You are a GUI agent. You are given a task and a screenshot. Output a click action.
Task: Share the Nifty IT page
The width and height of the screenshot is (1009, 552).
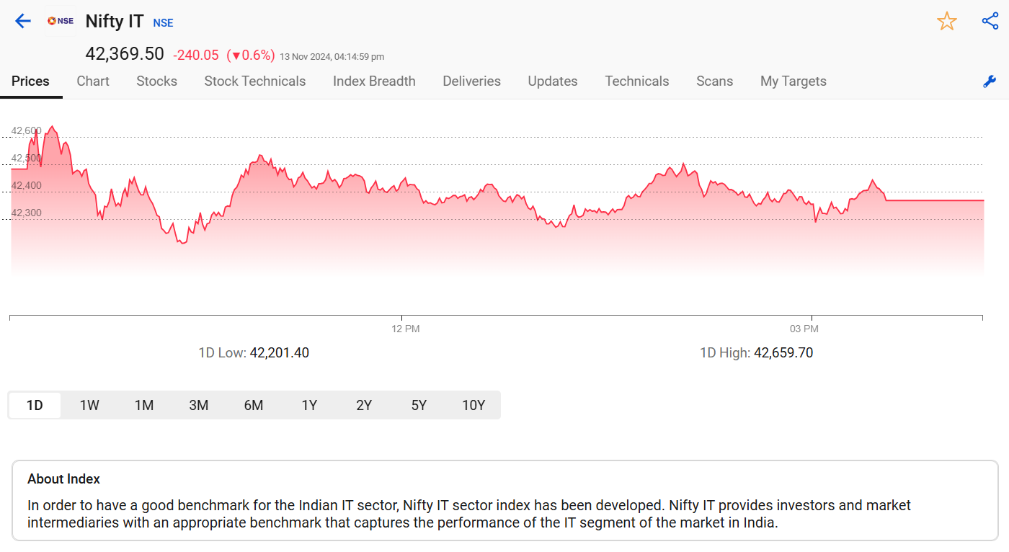990,21
